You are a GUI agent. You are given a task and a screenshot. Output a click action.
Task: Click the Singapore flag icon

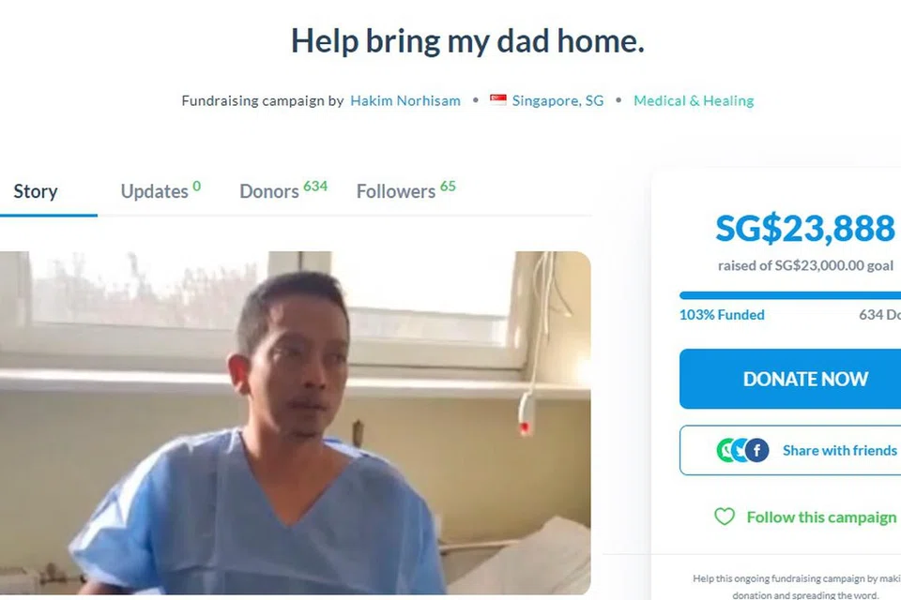(498, 100)
